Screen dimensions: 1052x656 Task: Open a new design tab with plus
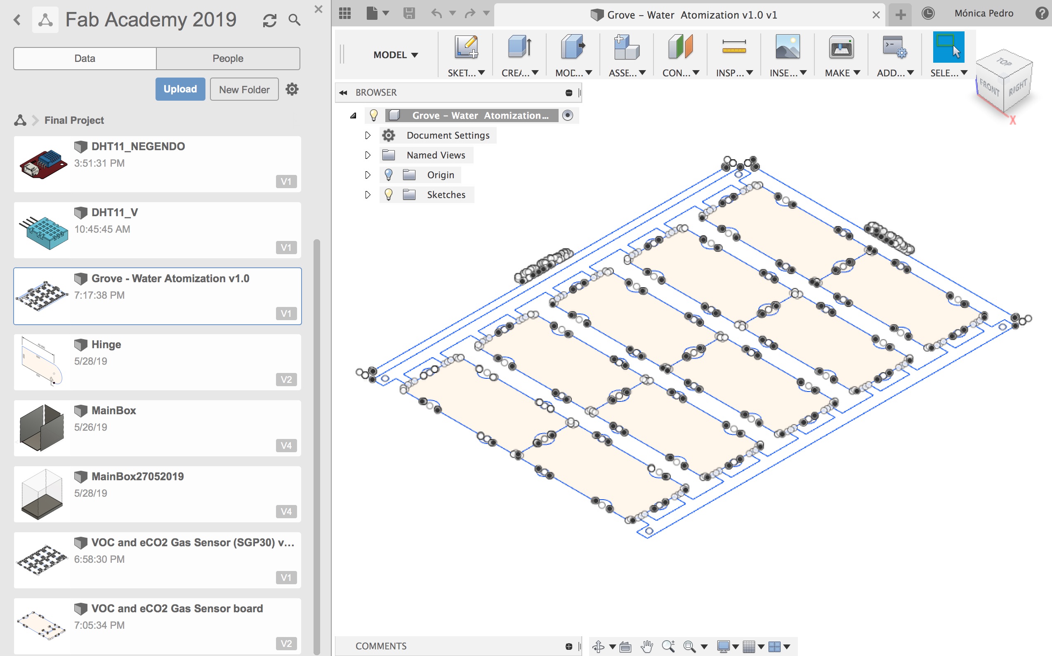(901, 15)
